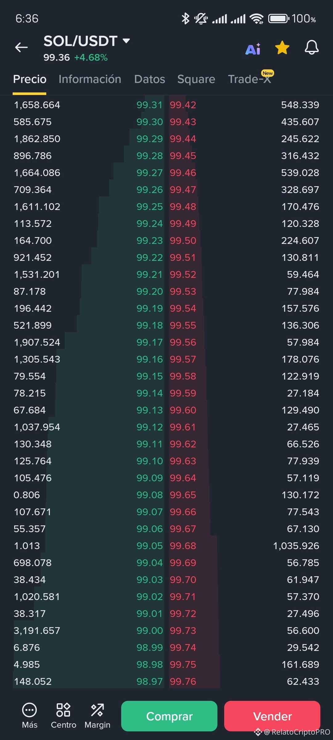333x740 pixels.
Task: Tap bid quantity 1,037.954
Action: coord(37,427)
